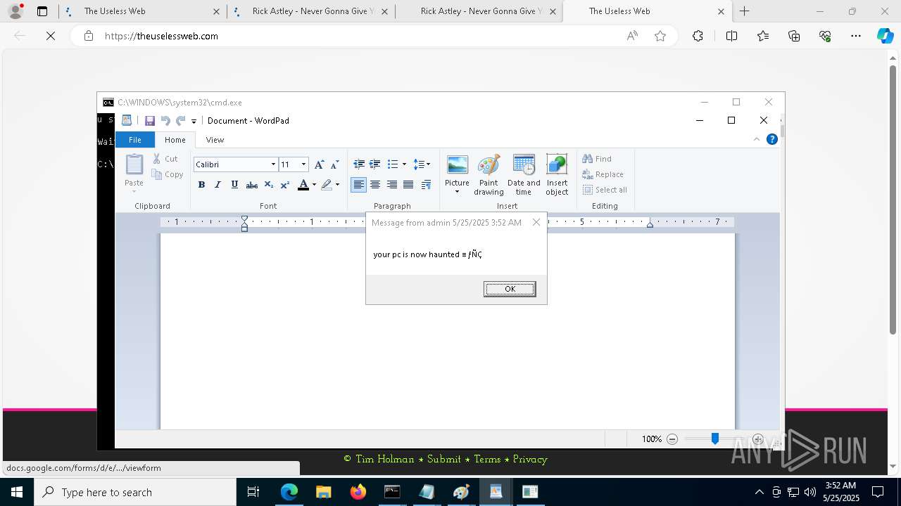Select Justify text alignment

click(408, 185)
